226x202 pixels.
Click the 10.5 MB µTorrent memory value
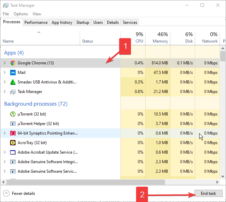[161, 114]
